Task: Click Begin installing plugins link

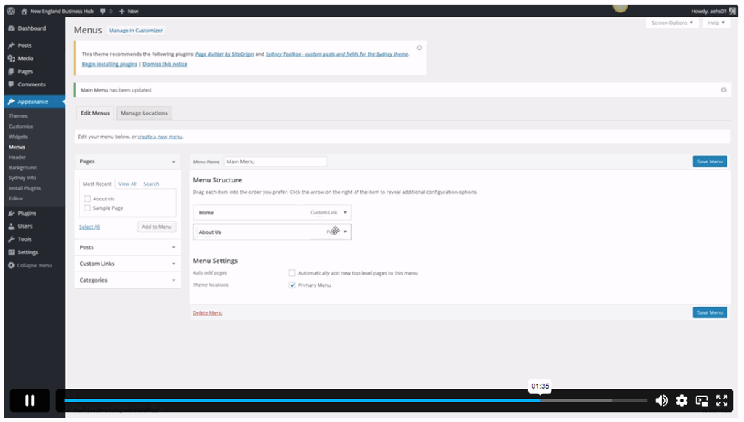Action: pyautogui.click(x=110, y=64)
